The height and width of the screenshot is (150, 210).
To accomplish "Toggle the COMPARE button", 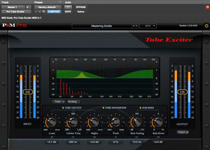I will point(54,12).
